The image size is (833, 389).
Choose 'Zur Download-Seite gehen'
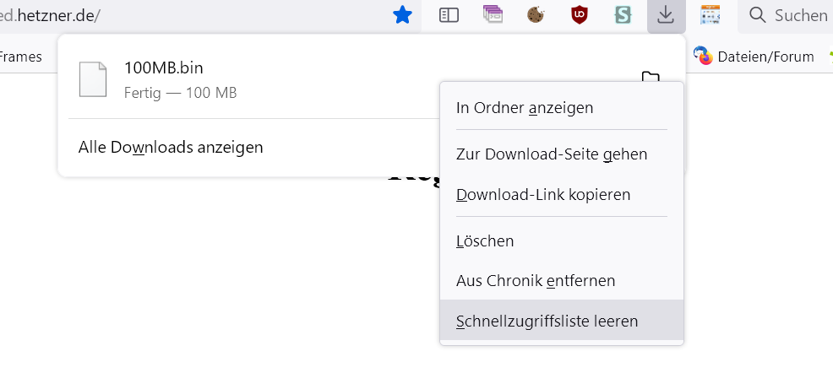(552, 154)
